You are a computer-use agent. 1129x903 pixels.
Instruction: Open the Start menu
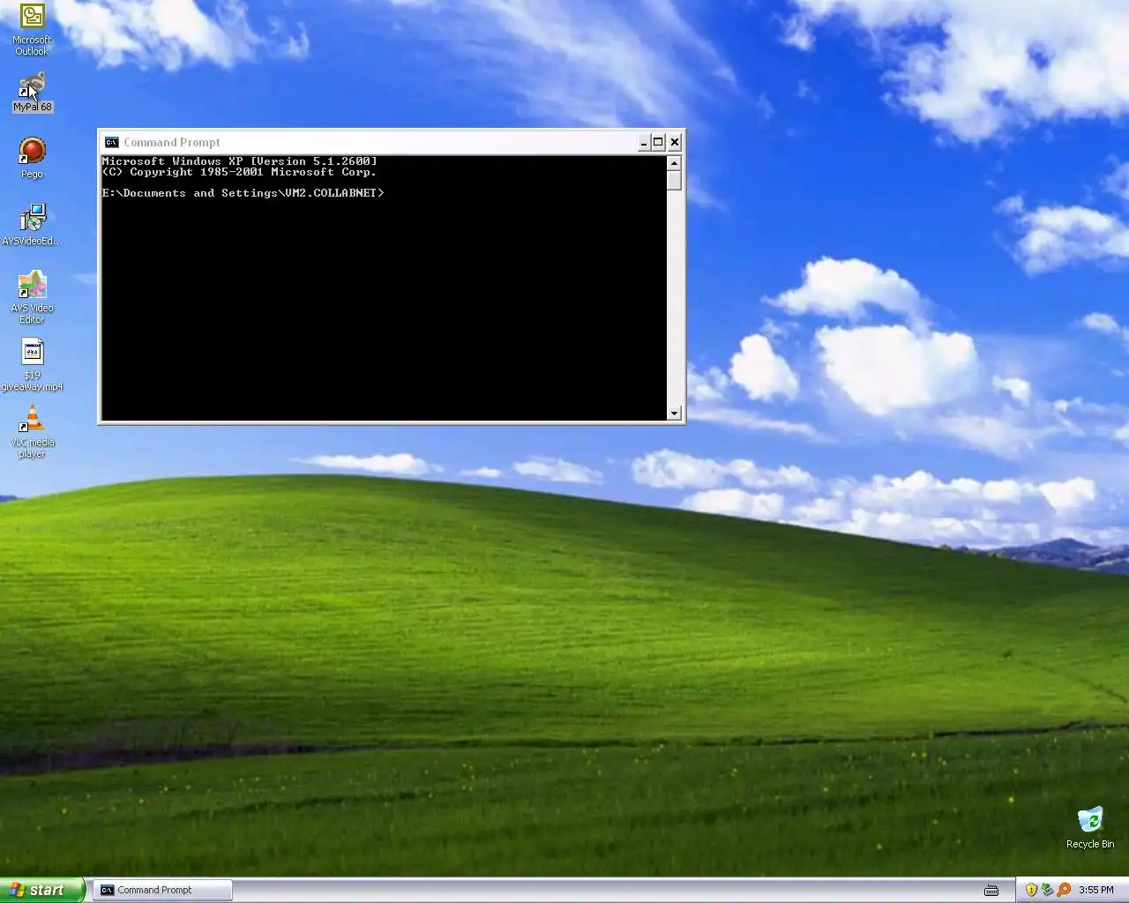[x=41, y=890]
